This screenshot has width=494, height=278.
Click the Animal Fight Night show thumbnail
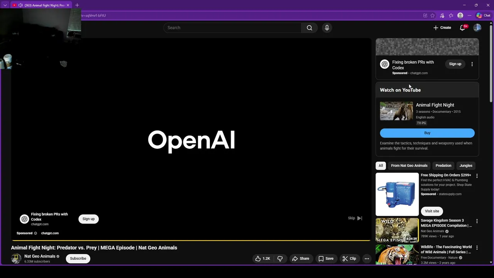[396, 111]
